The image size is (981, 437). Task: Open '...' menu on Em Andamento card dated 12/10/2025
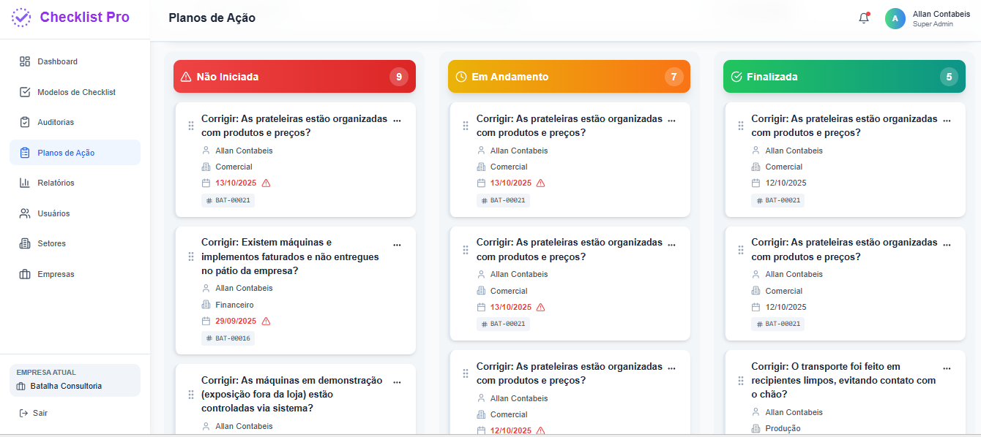tap(671, 368)
